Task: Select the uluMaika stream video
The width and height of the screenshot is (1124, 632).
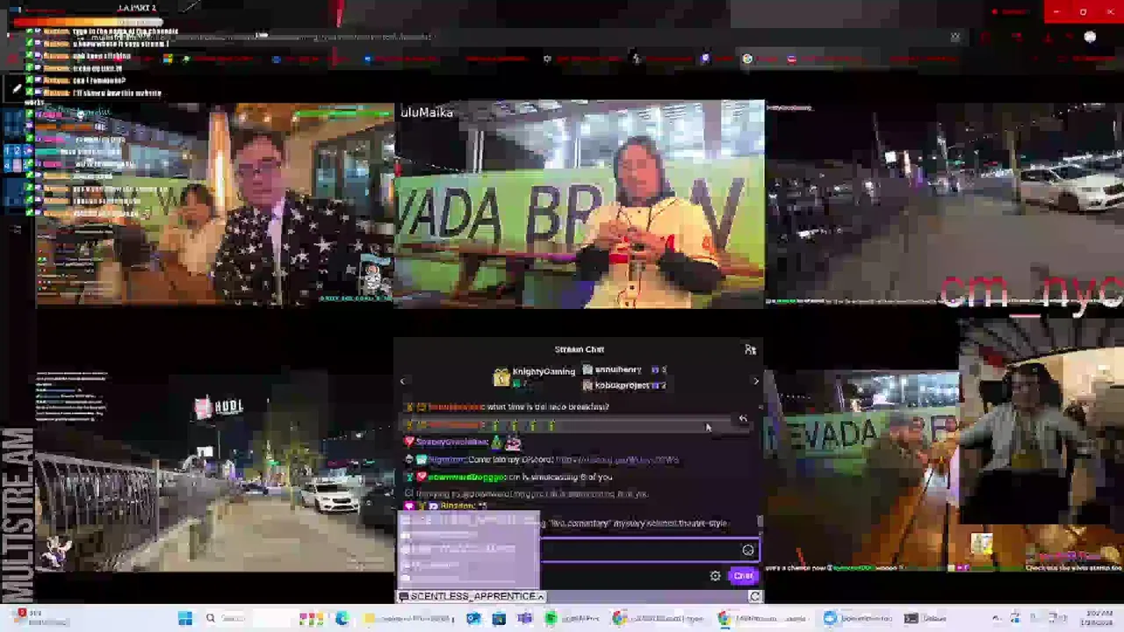Action: [580, 205]
